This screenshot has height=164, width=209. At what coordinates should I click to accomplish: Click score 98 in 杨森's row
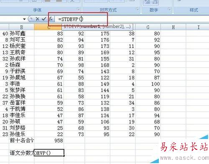pyautogui.click(x=74, y=65)
